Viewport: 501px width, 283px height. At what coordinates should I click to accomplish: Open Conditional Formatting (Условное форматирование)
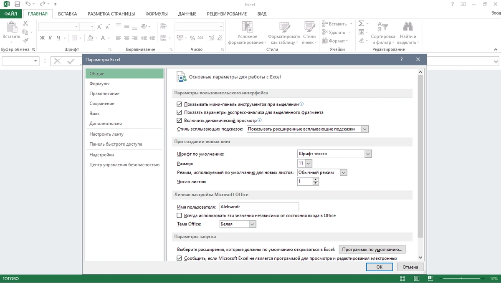[x=248, y=33]
